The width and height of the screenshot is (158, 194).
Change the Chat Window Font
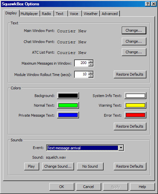pos(134,41)
